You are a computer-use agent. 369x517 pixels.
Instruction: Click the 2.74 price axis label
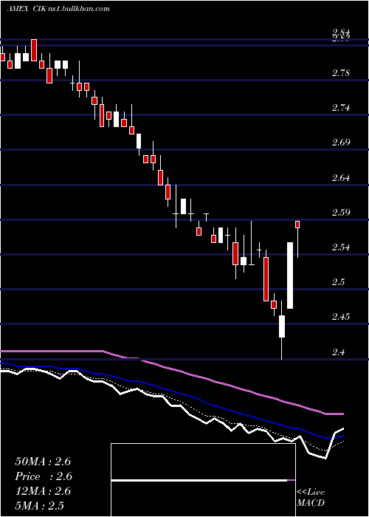[341, 108]
